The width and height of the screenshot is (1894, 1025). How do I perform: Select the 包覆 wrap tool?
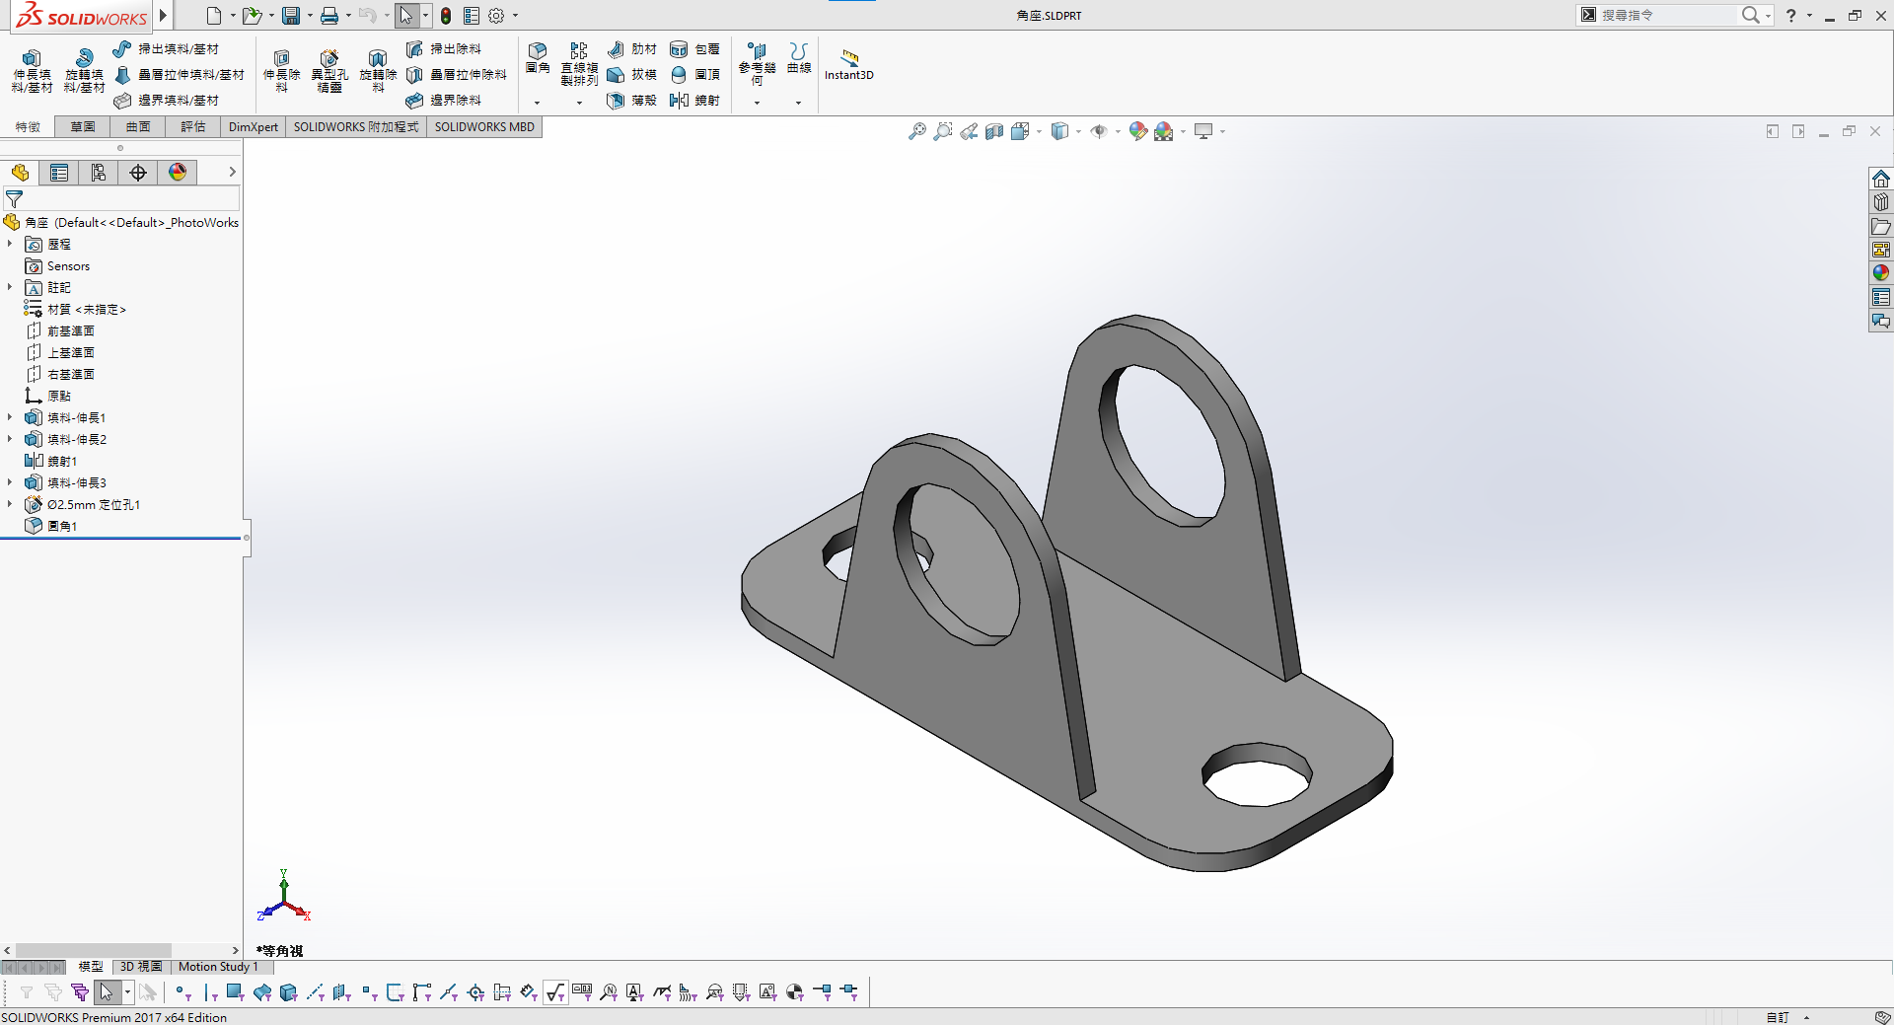tap(694, 49)
